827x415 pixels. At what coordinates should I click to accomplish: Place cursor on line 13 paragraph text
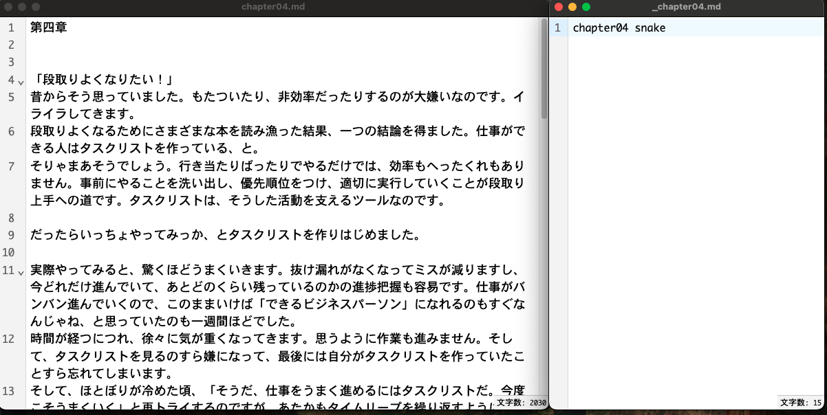point(206,390)
